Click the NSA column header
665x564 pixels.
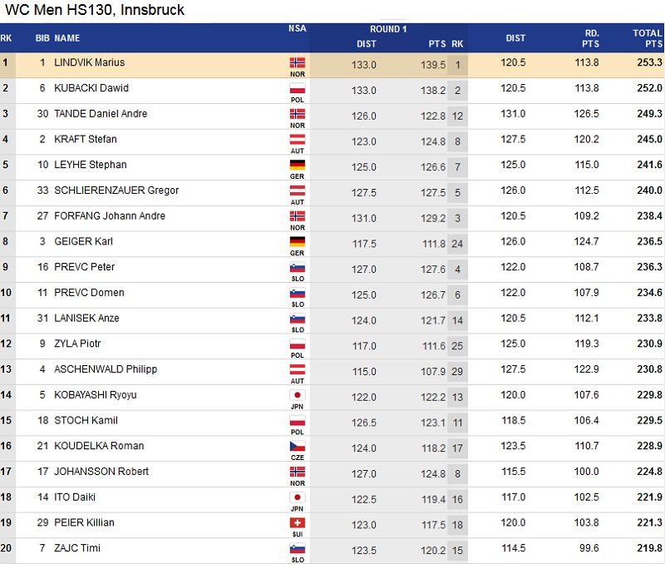(x=297, y=28)
